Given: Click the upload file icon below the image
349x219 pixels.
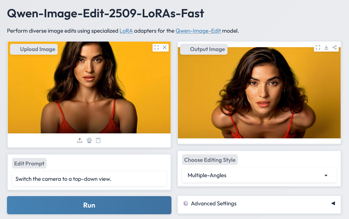Looking at the screenshot, I should tap(80, 140).
